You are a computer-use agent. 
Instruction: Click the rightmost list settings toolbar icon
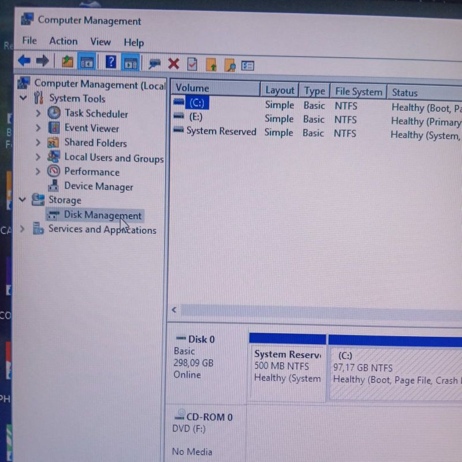(x=248, y=66)
